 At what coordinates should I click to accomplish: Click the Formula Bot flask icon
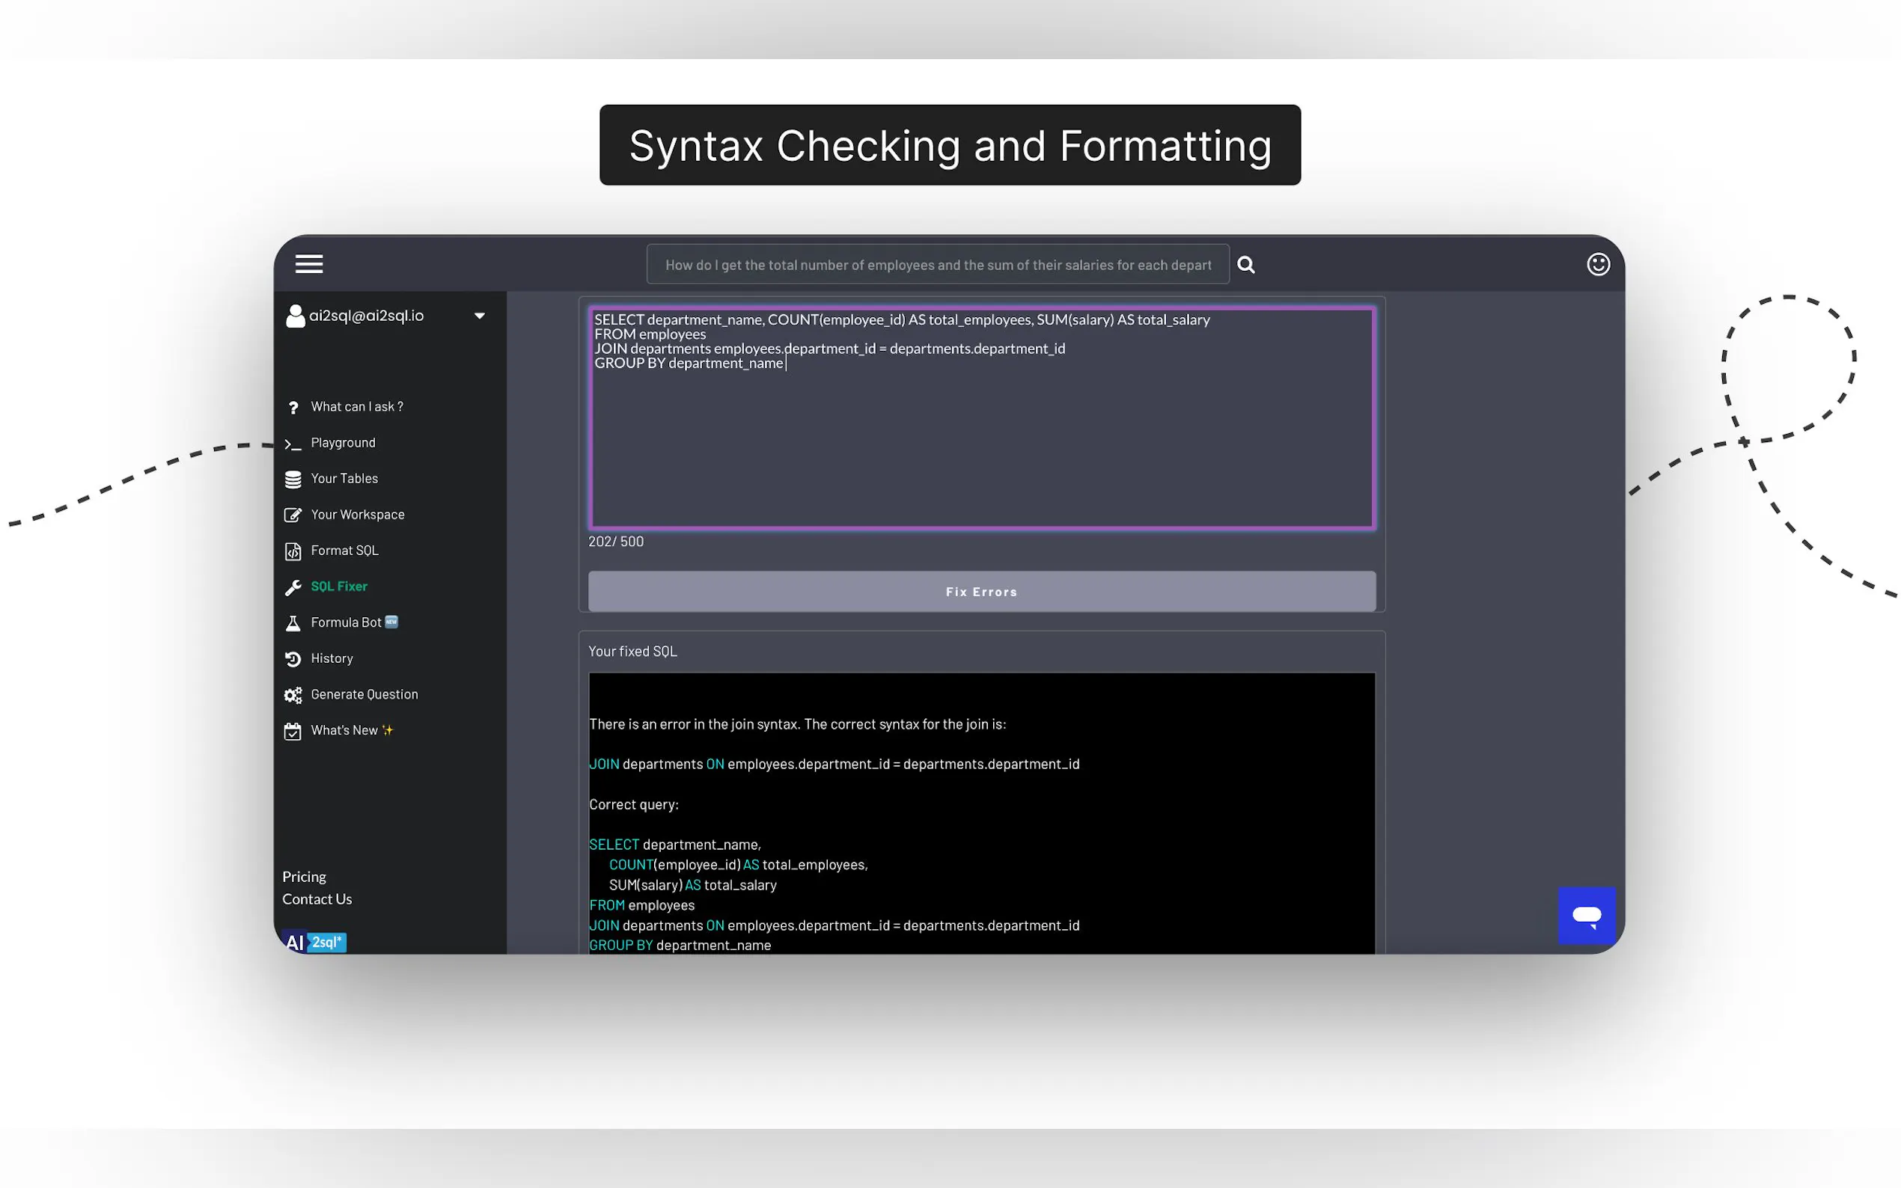coord(293,623)
